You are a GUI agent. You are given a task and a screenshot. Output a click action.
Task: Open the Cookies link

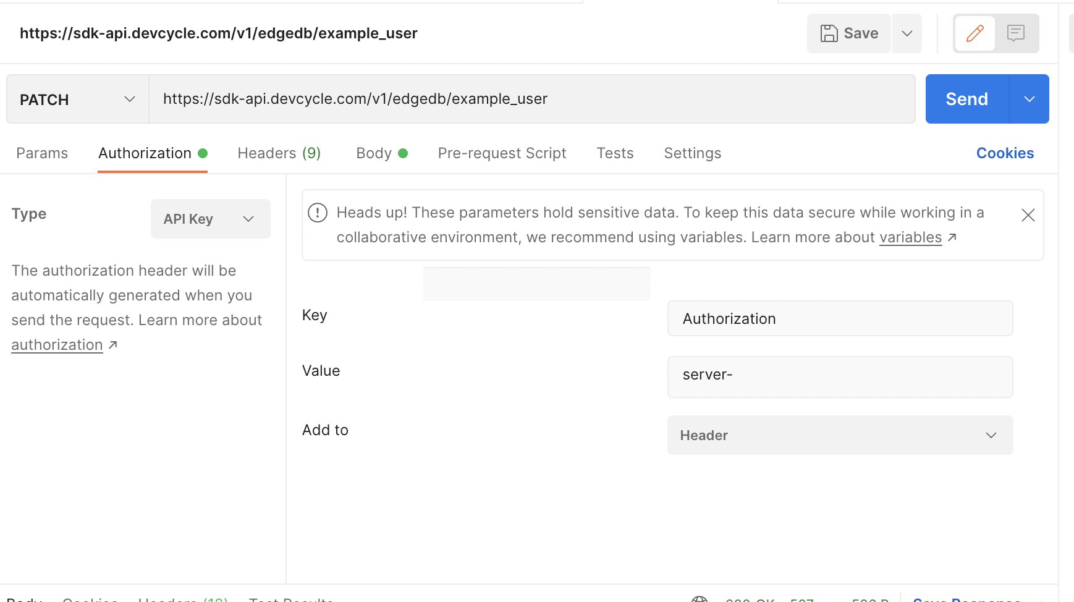click(x=1005, y=153)
